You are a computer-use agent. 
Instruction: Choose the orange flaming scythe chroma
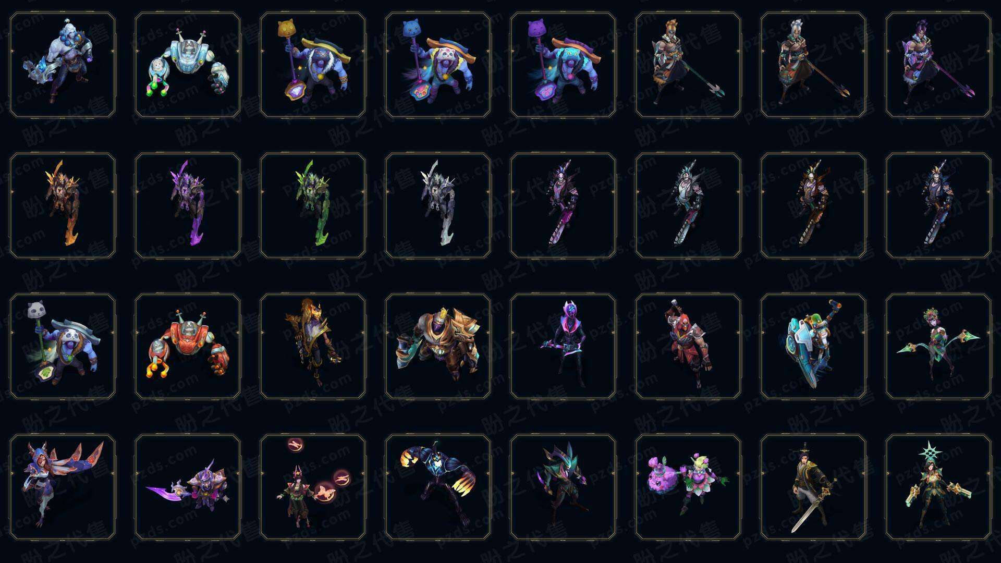(x=63, y=206)
